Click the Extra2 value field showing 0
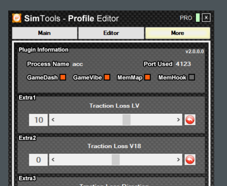The image size is (227, 186). (x=38, y=160)
